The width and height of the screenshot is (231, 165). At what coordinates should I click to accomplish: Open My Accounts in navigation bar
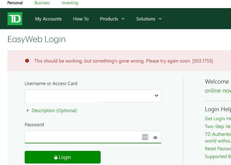pos(48,19)
